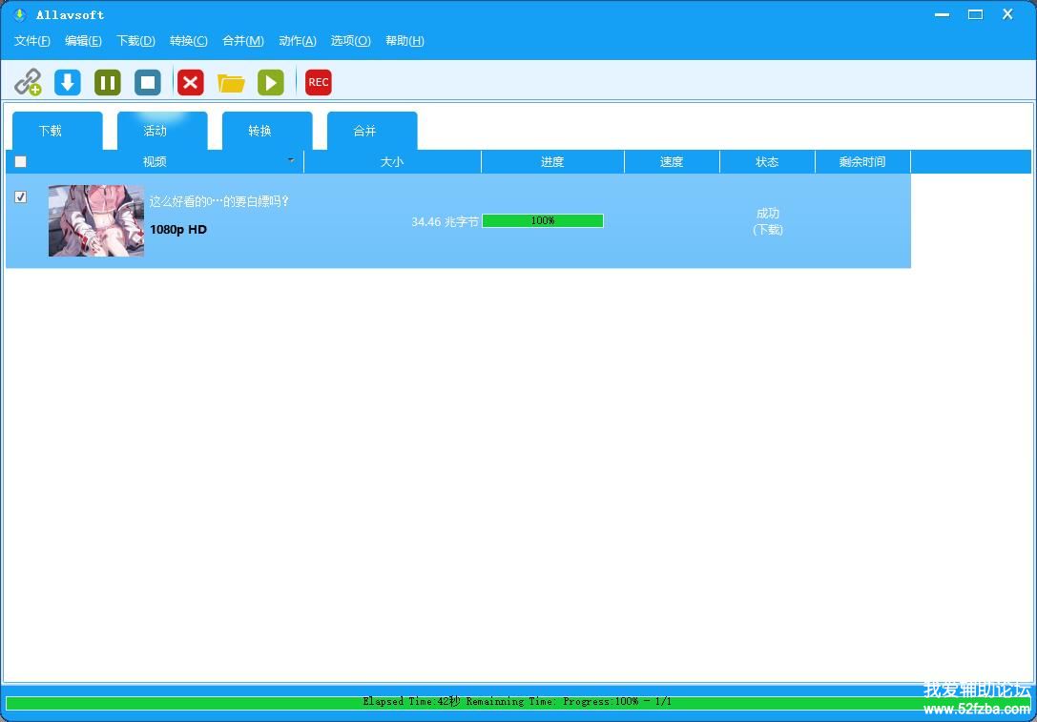Minimize the Allavsoft window
Image resolution: width=1037 pixels, height=722 pixels.
[944, 14]
